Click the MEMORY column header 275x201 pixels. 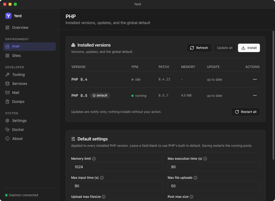(188, 67)
